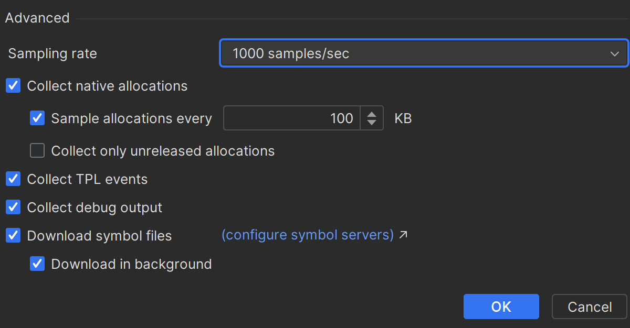The image size is (630, 328).
Task: Increase sample allocations value with up arrow
Action: 372,114
